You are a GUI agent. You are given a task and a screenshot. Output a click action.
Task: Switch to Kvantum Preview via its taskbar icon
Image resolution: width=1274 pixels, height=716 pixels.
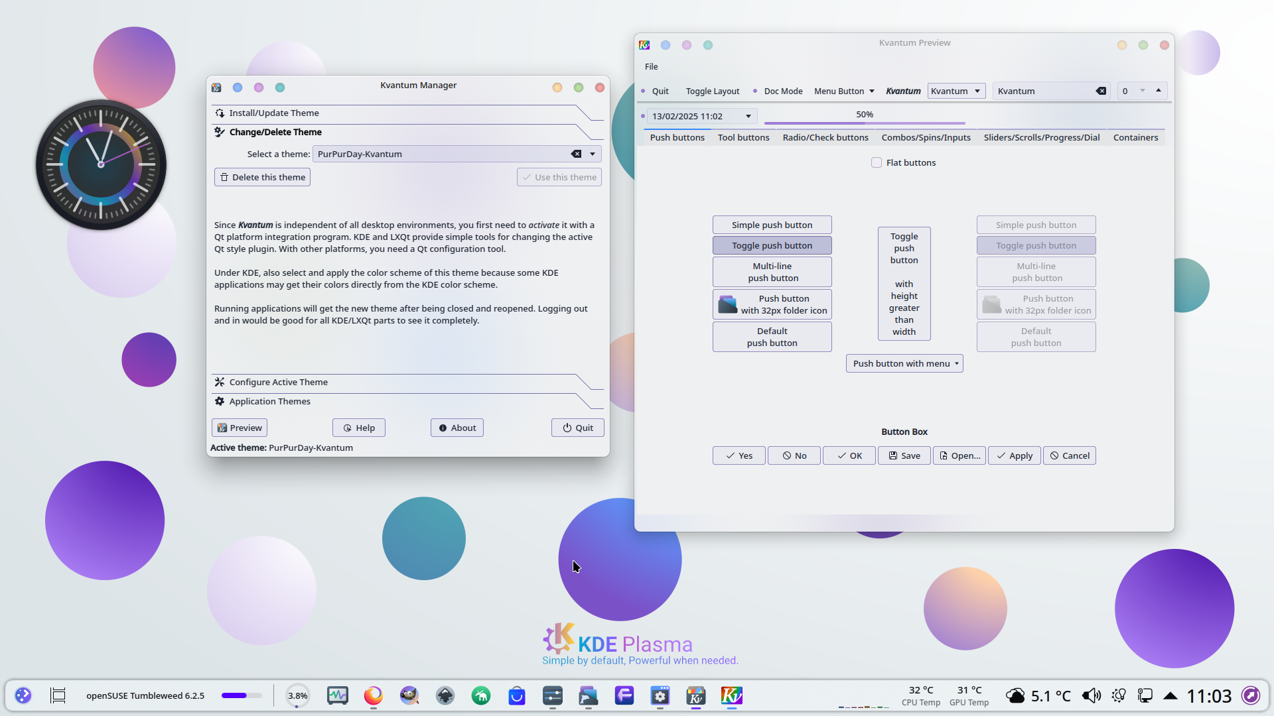[x=732, y=695]
